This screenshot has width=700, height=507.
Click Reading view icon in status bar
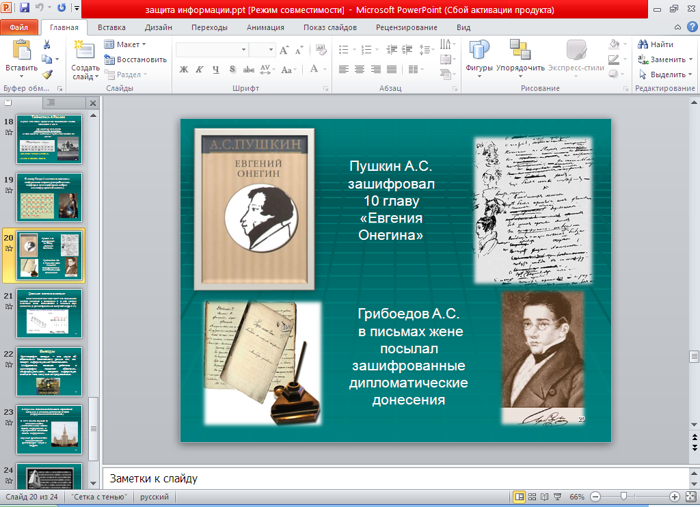545,497
